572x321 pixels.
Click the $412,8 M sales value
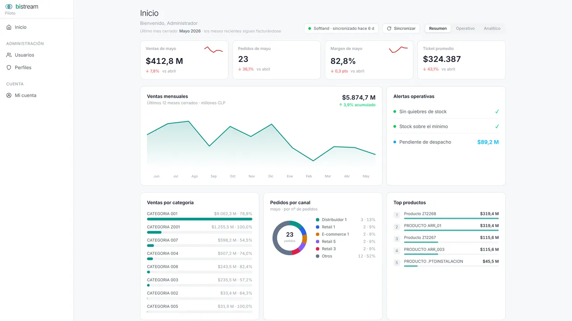(x=164, y=61)
